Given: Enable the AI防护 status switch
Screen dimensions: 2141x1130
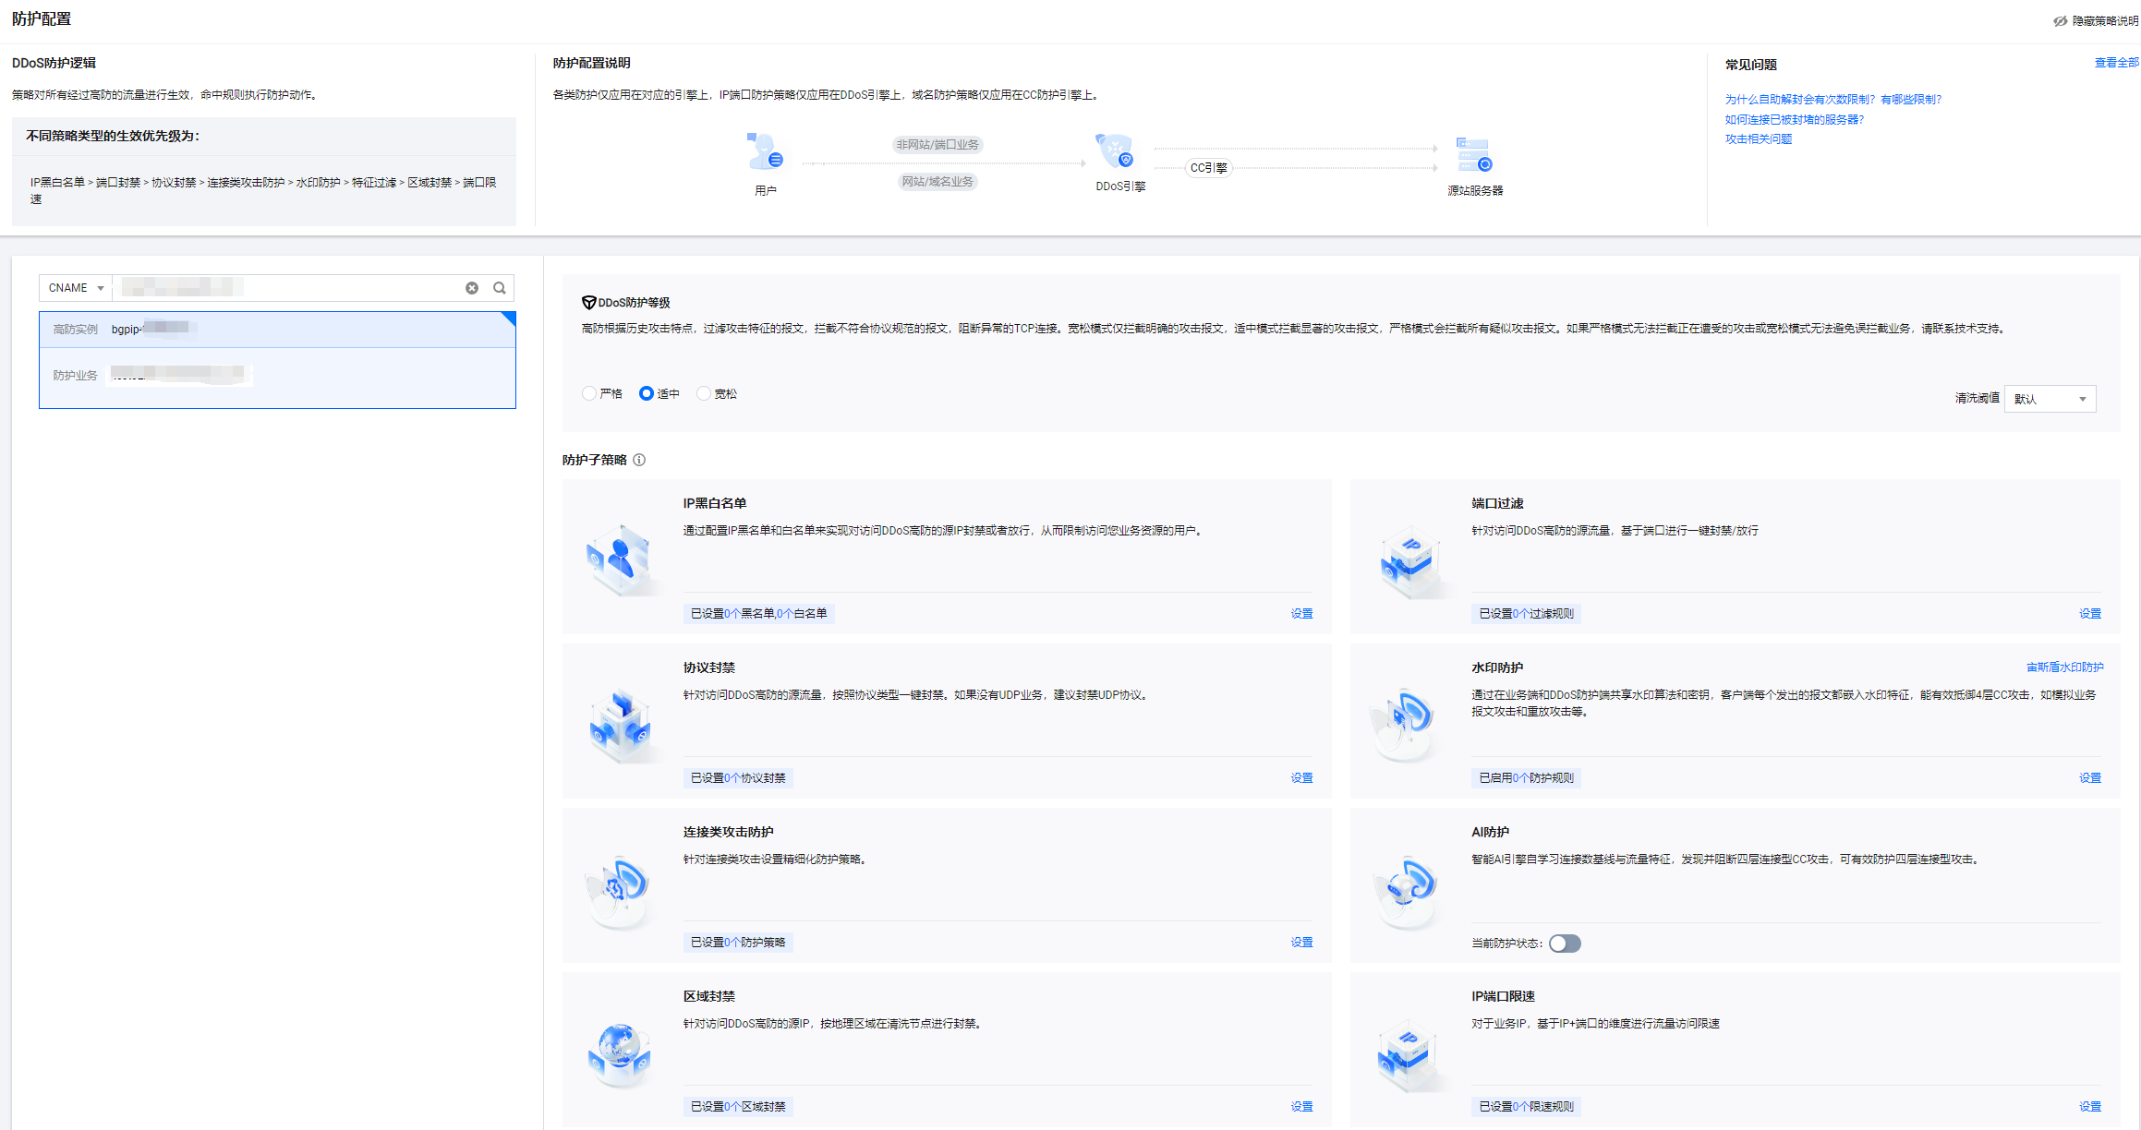Looking at the screenshot, I should coord(1565,944).
